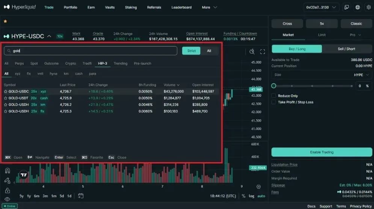Click the Hyperliquid logo
The width and height of the screenshot is (374, 209).
point(20,7)
